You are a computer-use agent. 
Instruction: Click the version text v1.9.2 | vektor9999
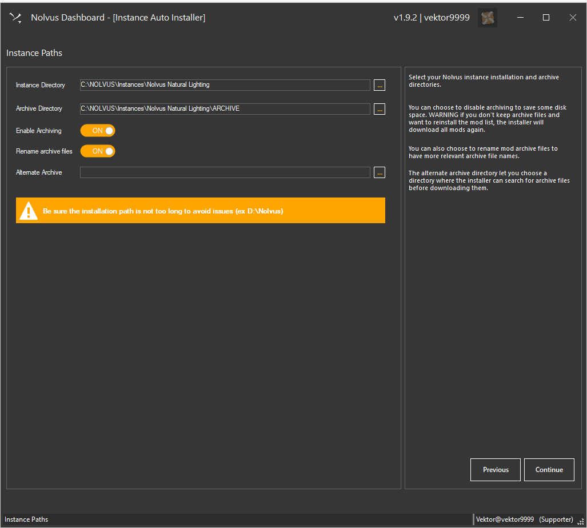click(432, 18)
